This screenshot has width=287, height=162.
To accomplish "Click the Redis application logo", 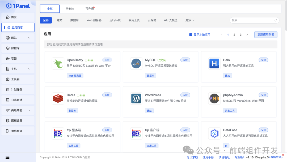I will click(x=58, y=98).
